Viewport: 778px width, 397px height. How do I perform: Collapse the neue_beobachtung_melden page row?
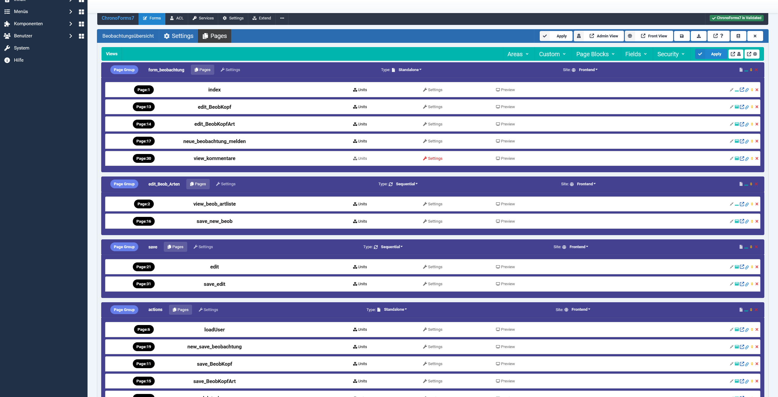(732, 141)
